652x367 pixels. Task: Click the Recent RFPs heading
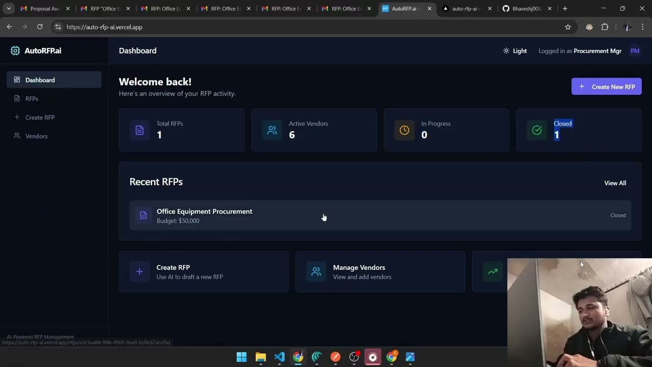156,182
